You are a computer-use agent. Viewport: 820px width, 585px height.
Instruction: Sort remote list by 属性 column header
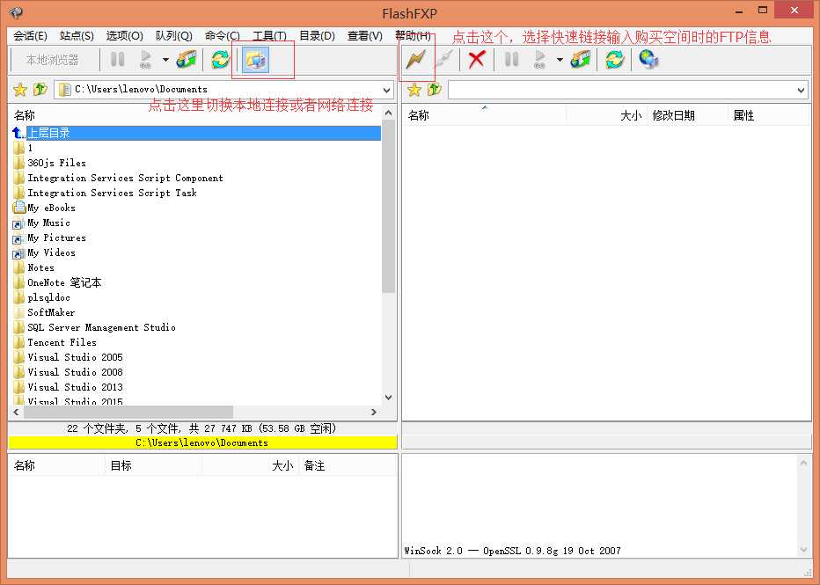[769, 115]
